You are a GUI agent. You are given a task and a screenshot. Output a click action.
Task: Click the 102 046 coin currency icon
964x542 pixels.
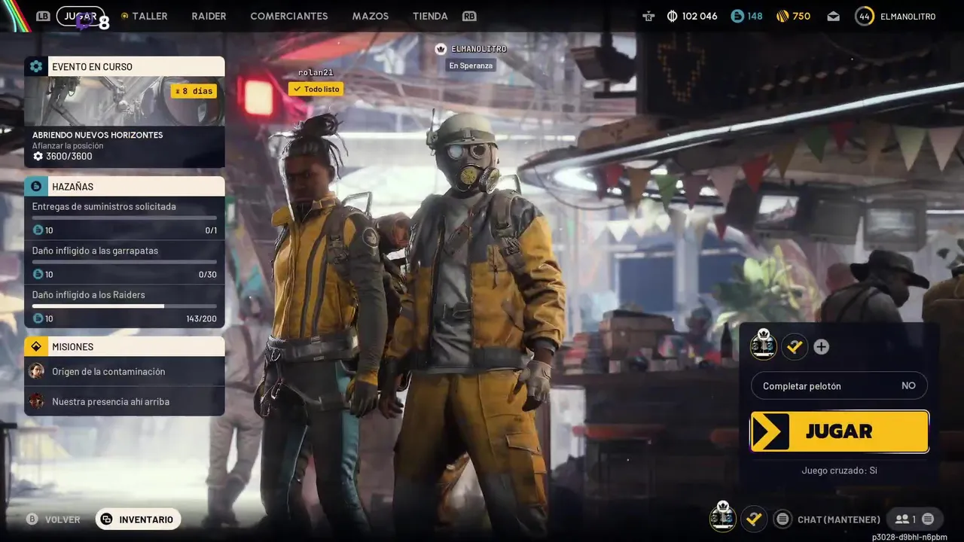click(x=672, y=16)
